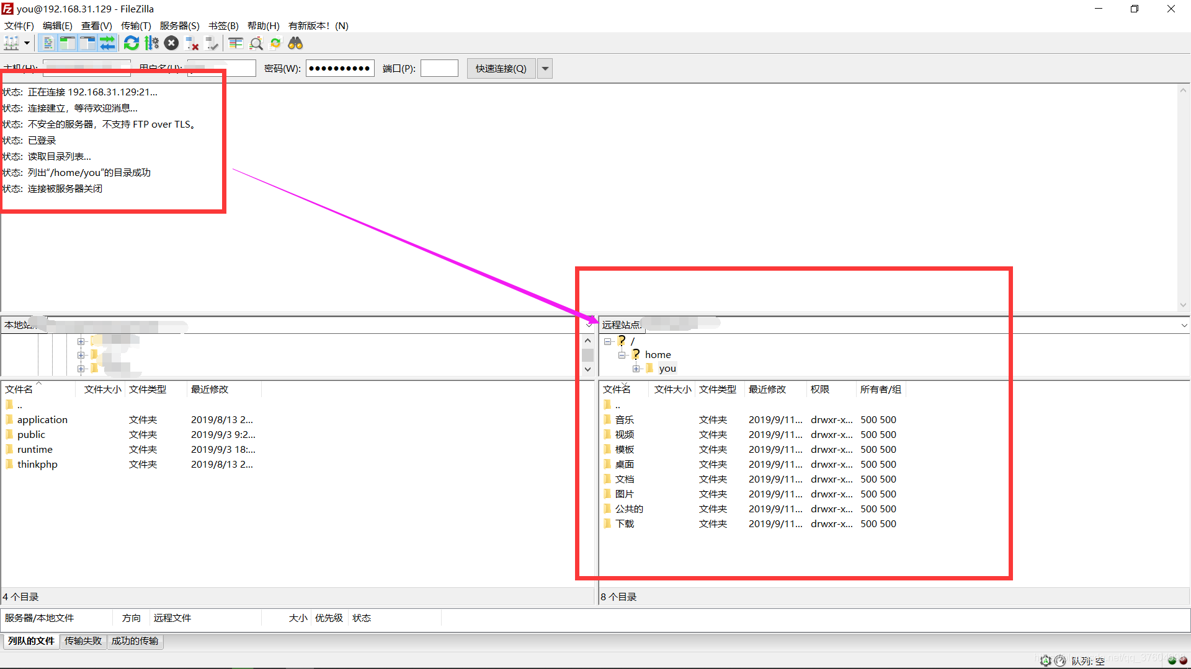Open the 编辑(E) menu
The height and width of the screenshot is (669, 1191).
(58, 25)
